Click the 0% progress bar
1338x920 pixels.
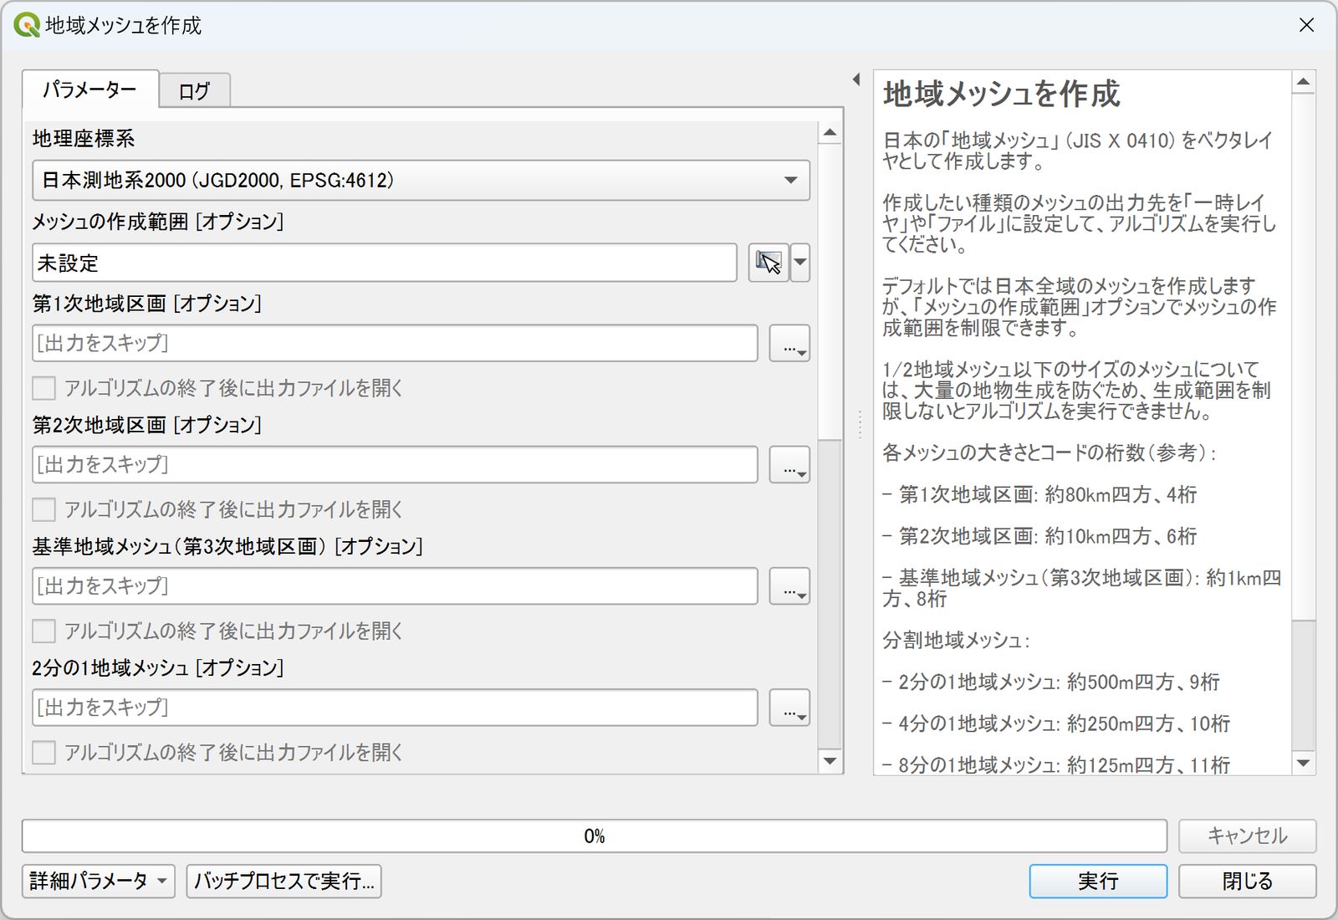[x=594, y=836]
